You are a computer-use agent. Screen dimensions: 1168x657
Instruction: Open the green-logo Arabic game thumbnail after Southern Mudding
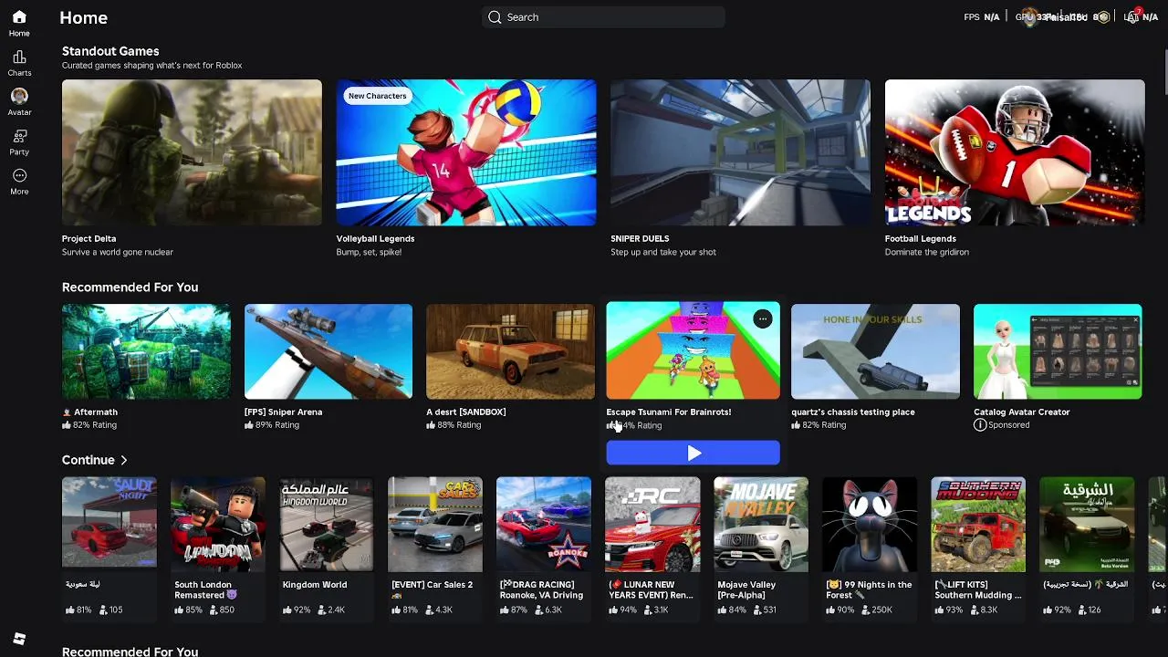1087,525
